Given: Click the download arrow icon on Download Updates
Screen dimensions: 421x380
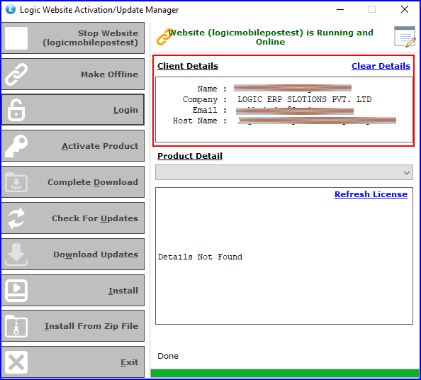Looking at the screenshot, I should tap(16, 255).
